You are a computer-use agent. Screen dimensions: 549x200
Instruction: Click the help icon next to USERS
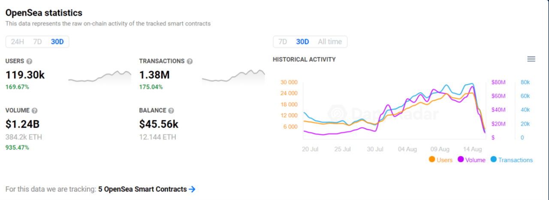29,61
